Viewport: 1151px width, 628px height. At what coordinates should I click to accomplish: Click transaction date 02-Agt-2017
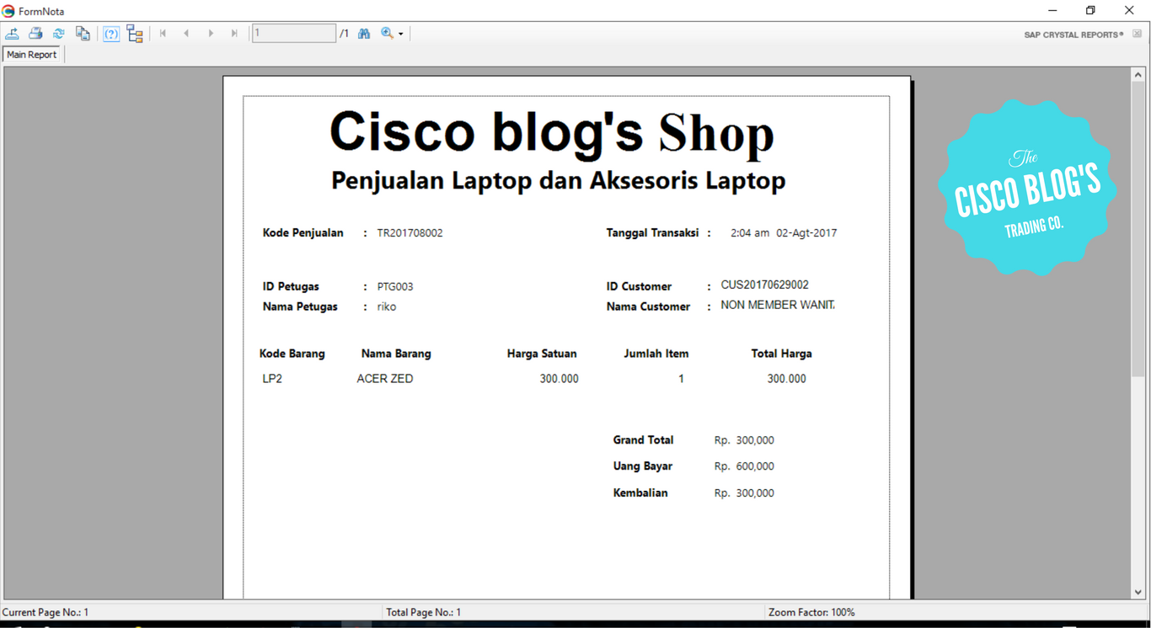(806, 233)
